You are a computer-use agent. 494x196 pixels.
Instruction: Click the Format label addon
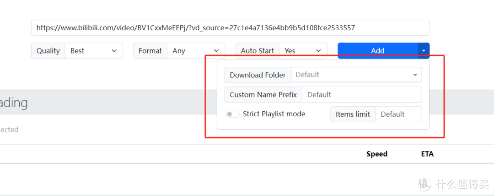point(150,51)
